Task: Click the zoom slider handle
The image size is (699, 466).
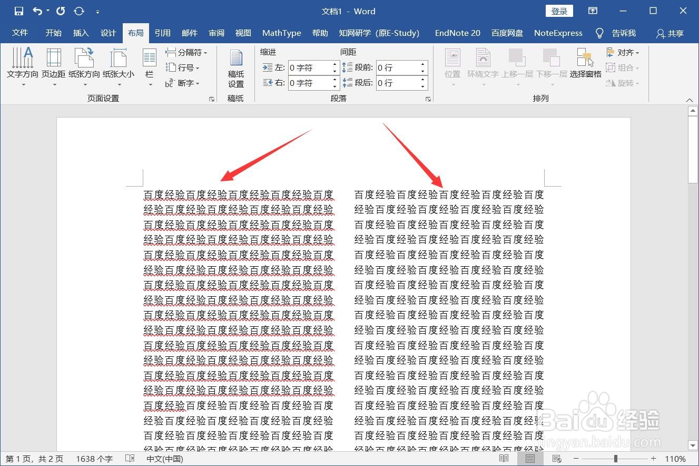Action: point(615,459)
